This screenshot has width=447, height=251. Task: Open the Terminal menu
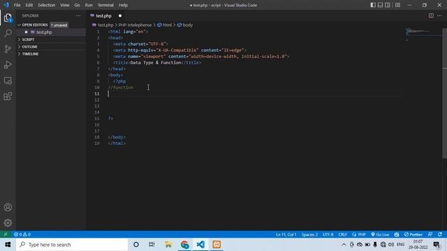(105, 5)
